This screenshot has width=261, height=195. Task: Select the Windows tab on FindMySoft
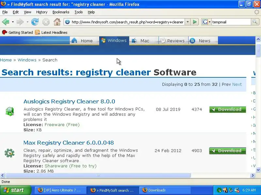point(114,40)
